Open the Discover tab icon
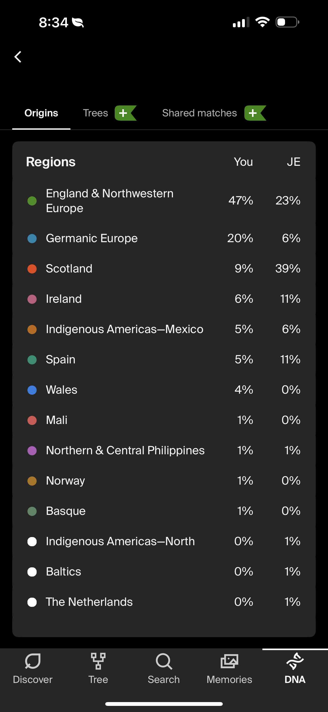The height and width of the screenshot is (712, 328). coord(33,661)
